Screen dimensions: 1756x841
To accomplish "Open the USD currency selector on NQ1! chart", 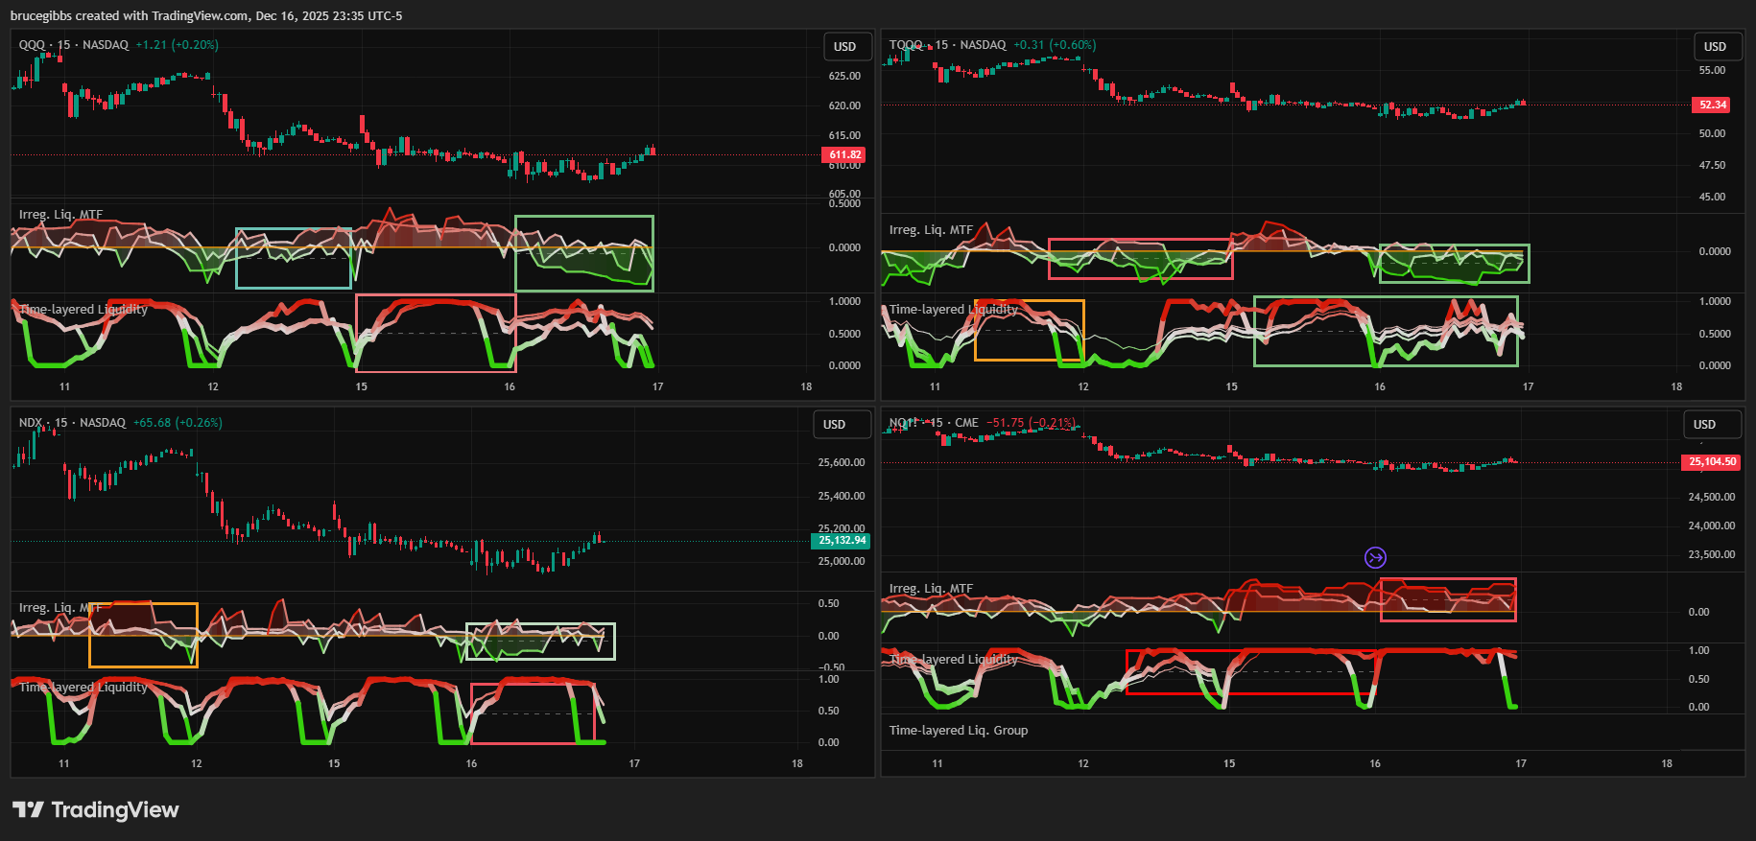I will click(x=1704, y=425).
